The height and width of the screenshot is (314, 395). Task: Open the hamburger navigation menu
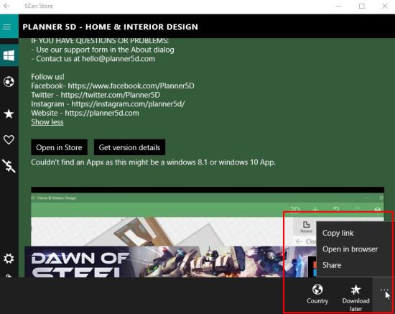click(x=6, y=27)
